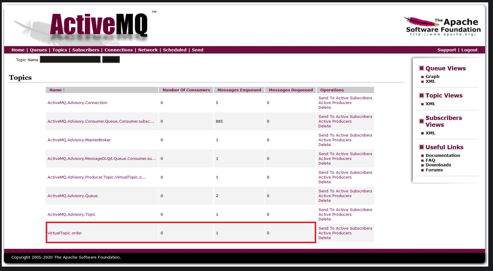The image size is (493, 271).
Task: Open the Support link
Action: click(447, 50)
